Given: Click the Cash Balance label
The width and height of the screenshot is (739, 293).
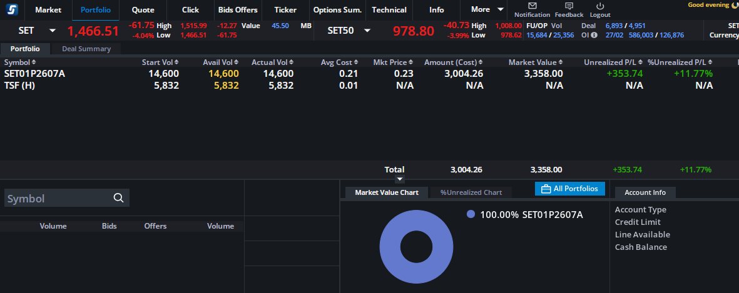Looking at the screenshot, I should (641, 247).
